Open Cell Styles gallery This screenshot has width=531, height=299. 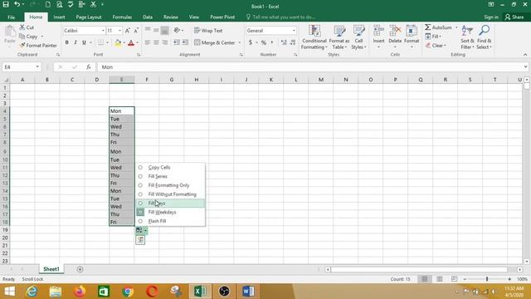tap(358, 37)
